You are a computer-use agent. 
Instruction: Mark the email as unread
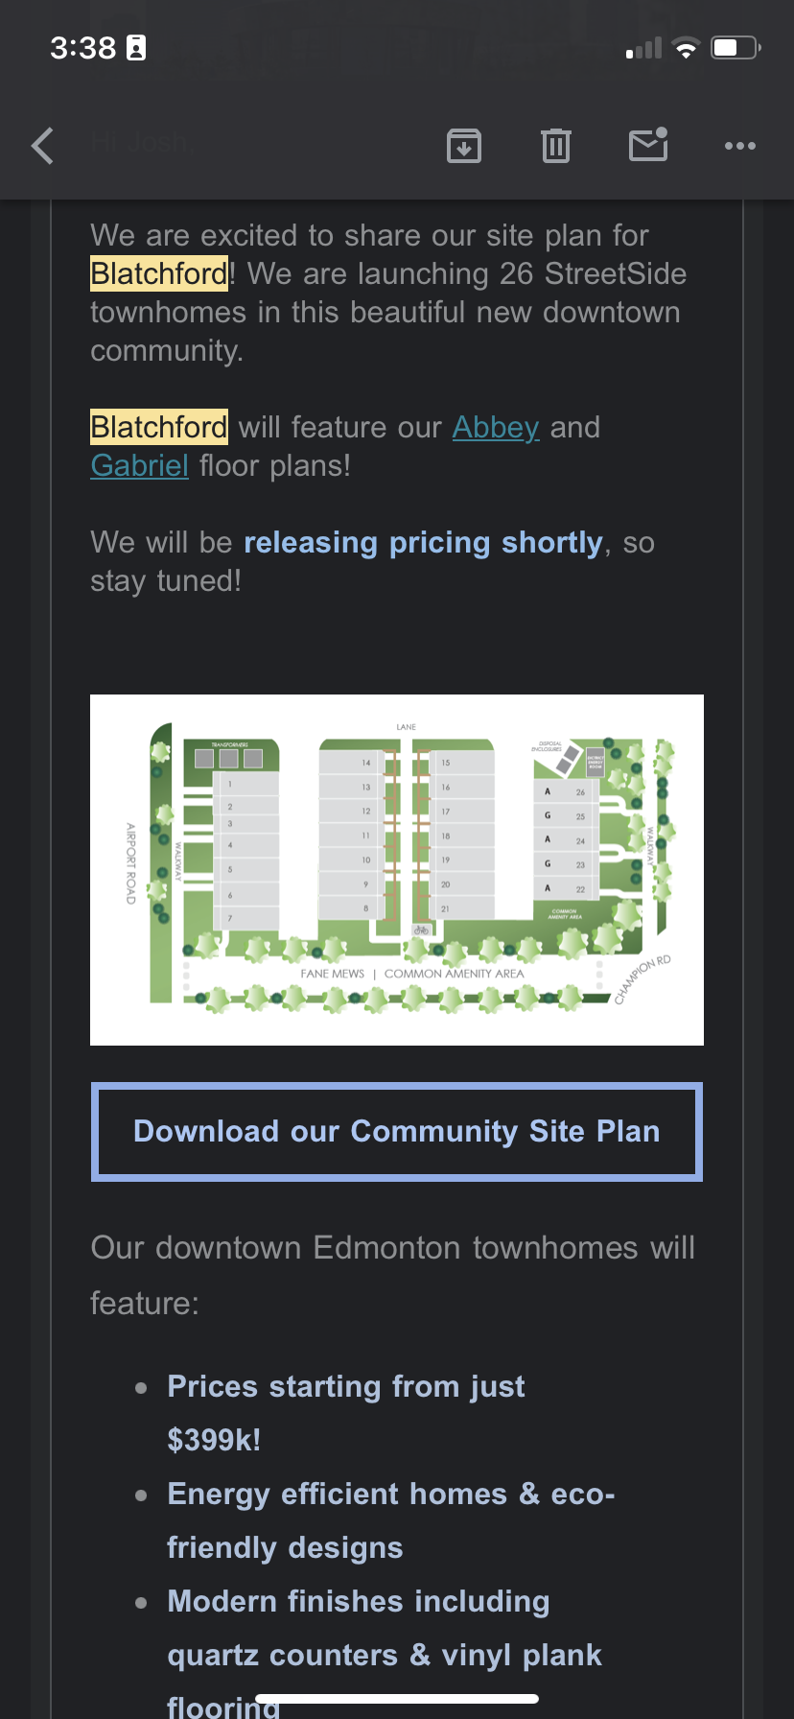pos(648,145)
